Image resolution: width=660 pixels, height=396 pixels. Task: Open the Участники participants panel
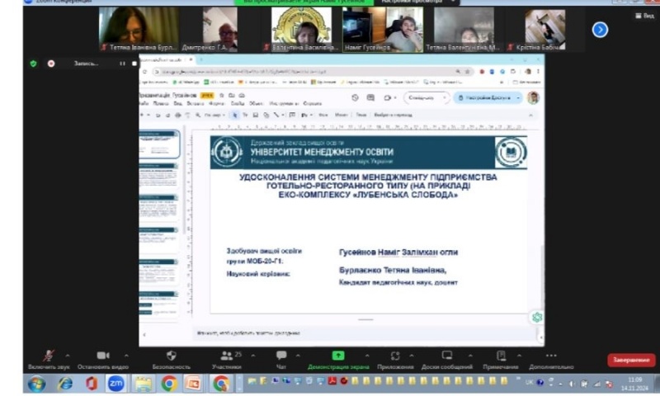[x=227, y=360]
